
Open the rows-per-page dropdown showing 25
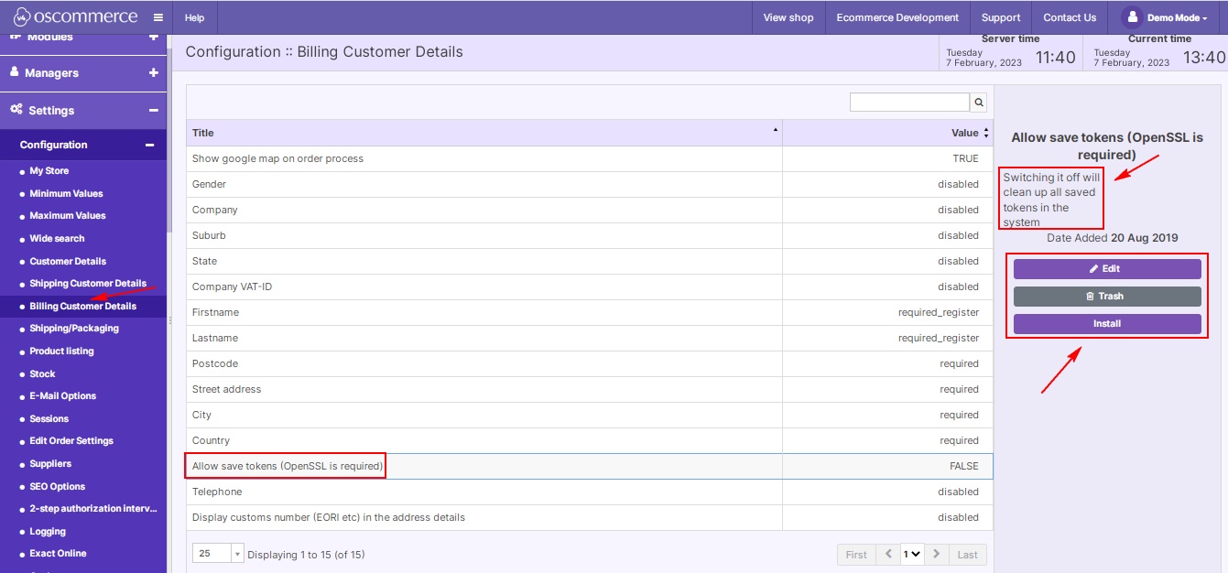(219, 554)
